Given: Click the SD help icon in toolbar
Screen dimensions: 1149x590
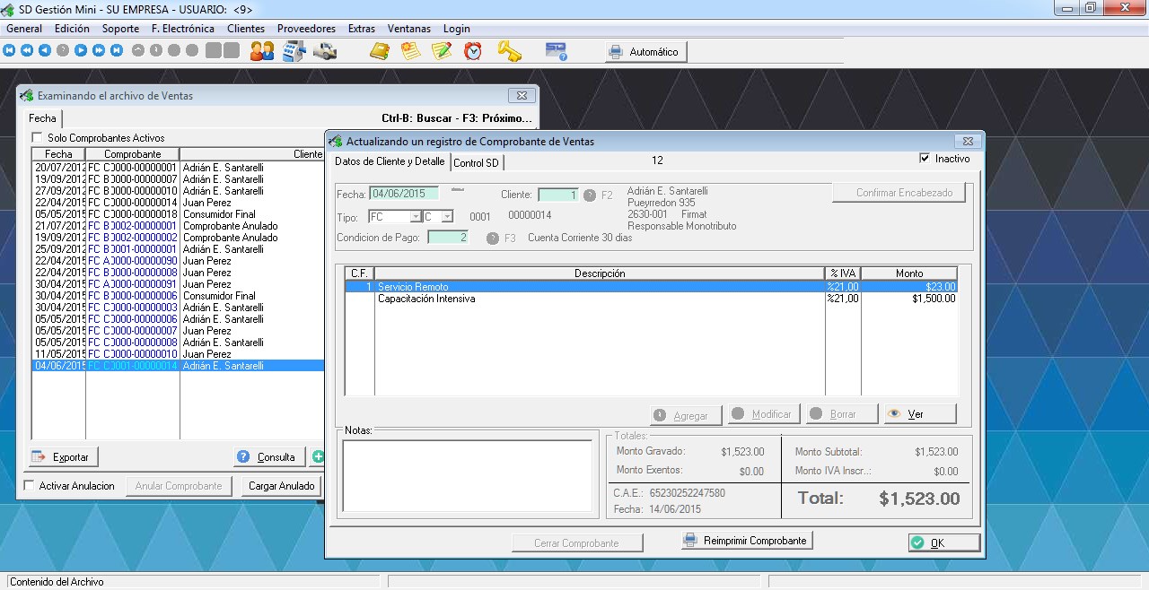Looking at the screenshot, I should [x=557, y=51].
